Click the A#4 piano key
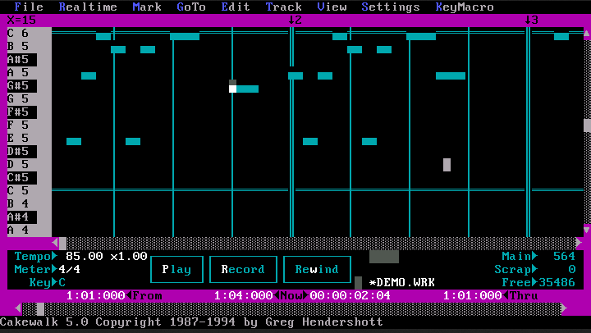The image size is (591, 333). point(22,217)
